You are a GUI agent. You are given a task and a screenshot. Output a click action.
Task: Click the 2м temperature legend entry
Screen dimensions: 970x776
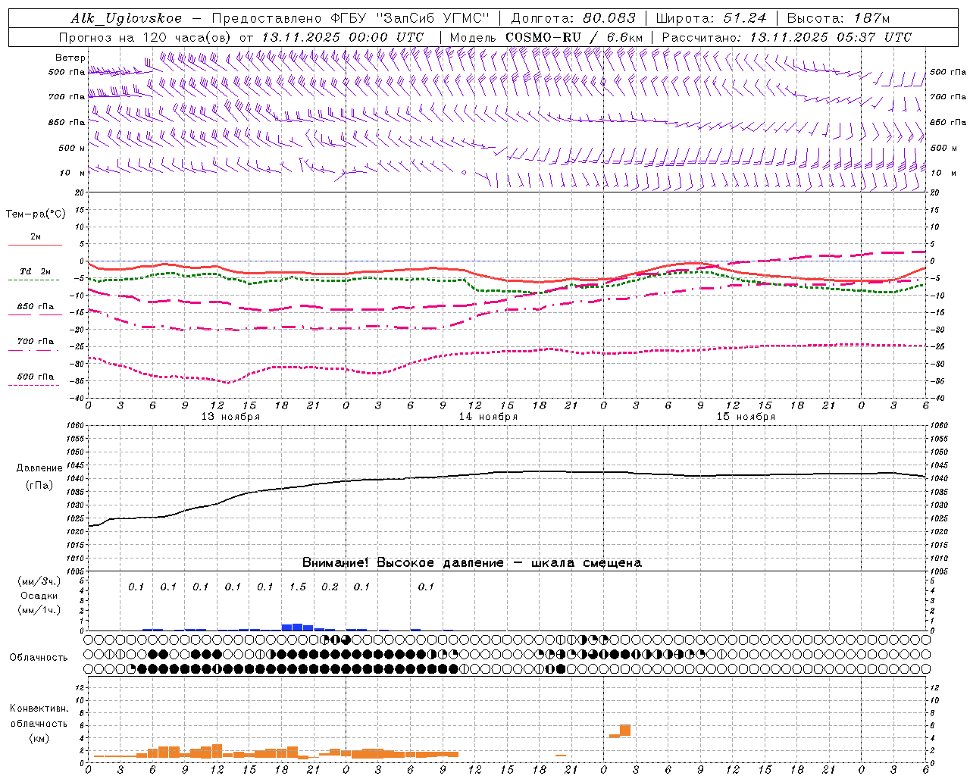[x=36, y=236]
